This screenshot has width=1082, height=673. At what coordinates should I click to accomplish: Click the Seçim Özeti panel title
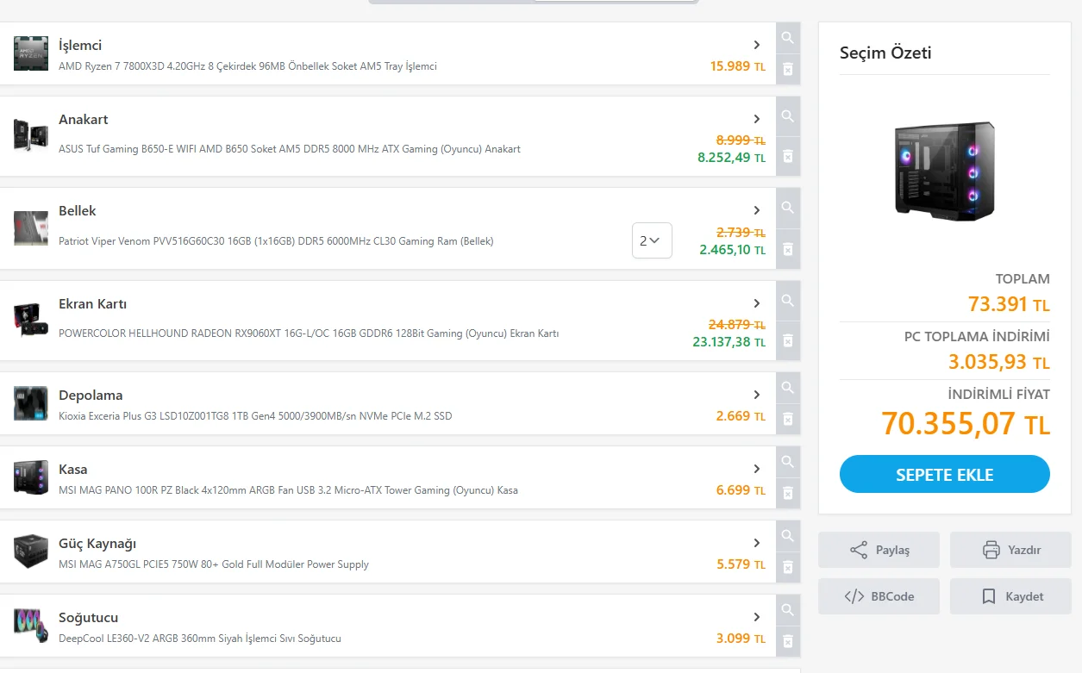(x=885, y=53)
